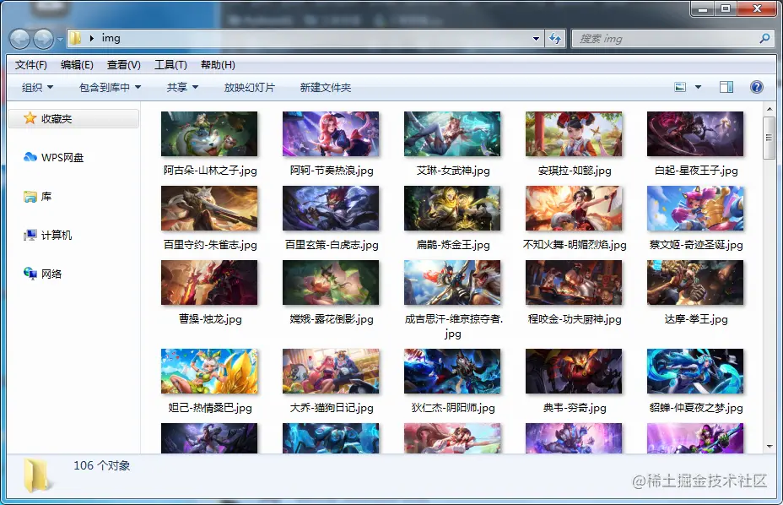Image resolution: width=783 pixels, height=505 pixels.
Task: Select thumbnail 白起-星夜王子.jpg
Action: [x=695, y=134]
